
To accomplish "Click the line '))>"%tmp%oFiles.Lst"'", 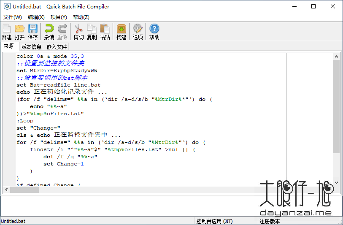I will point(50,114).
